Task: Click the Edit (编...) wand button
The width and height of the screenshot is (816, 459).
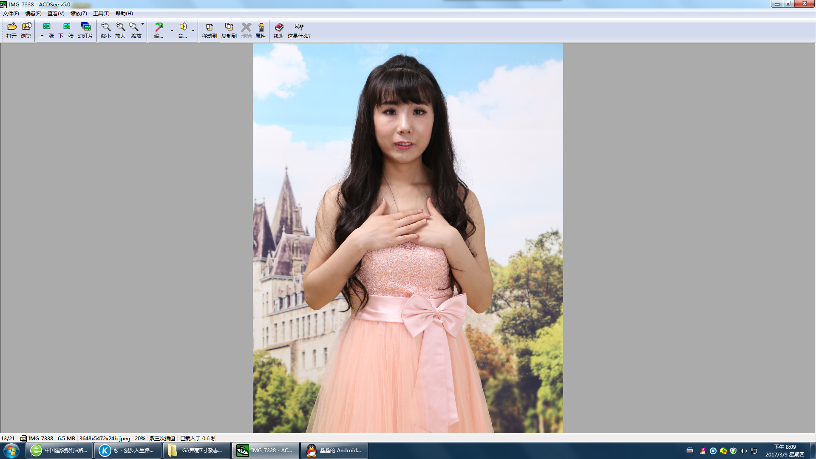Action: pyautogui.click(x=159, y=30)
